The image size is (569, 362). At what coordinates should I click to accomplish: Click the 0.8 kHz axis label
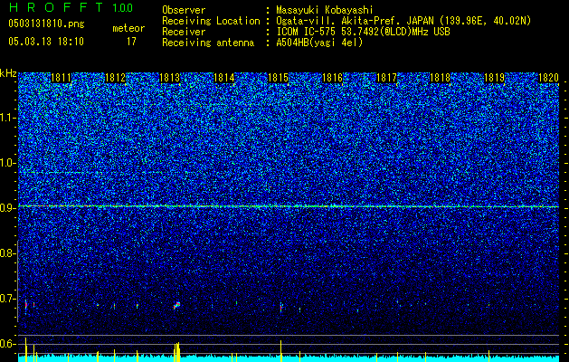coord(6,253)
